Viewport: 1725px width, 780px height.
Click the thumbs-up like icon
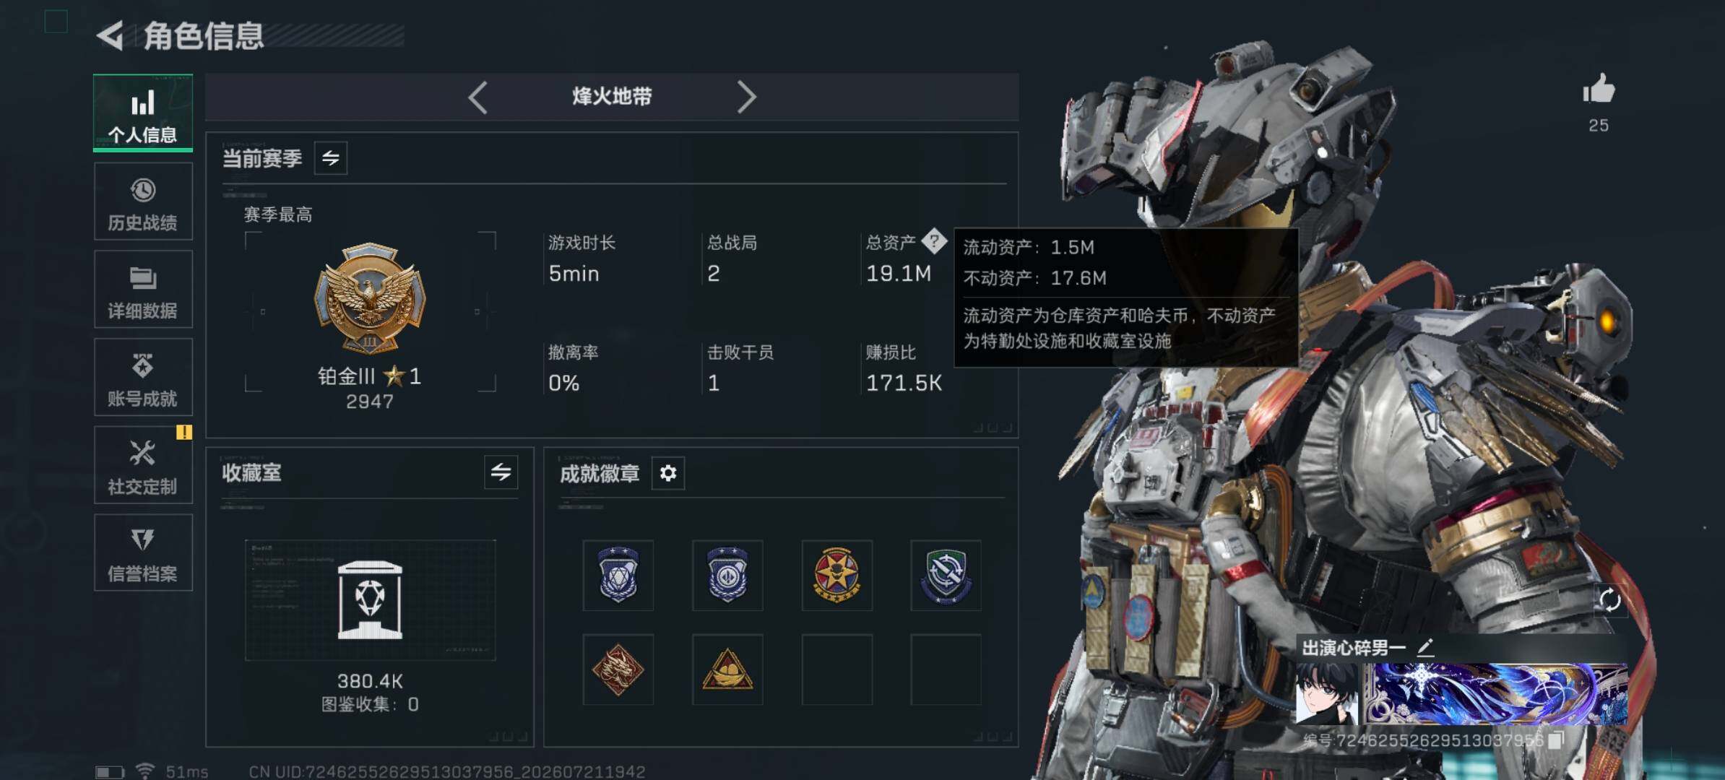coord(1598,90)
